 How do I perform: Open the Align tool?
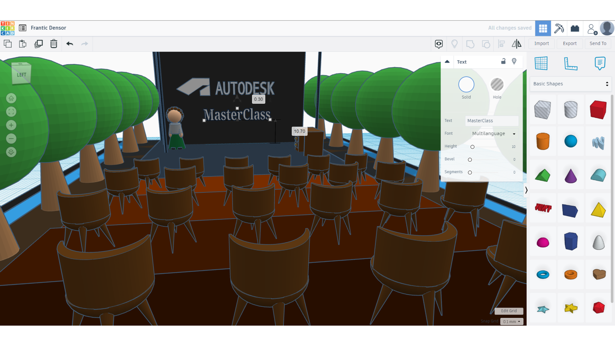click(x=501, y=44)
